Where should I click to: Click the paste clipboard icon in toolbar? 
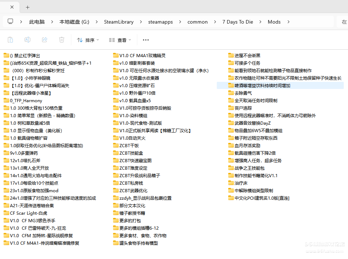(x=10, y=40)
